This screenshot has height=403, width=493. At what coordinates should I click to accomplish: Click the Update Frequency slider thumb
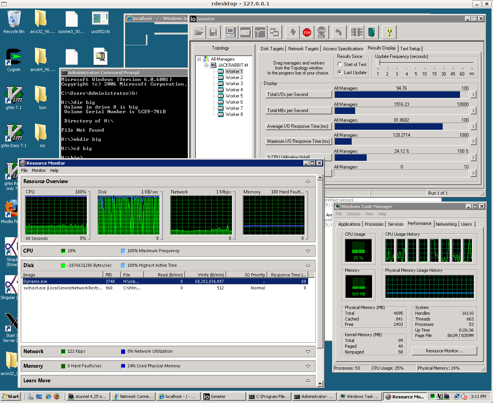point(378,63)
